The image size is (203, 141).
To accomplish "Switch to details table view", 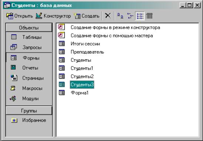I will (x=149, y=16).
